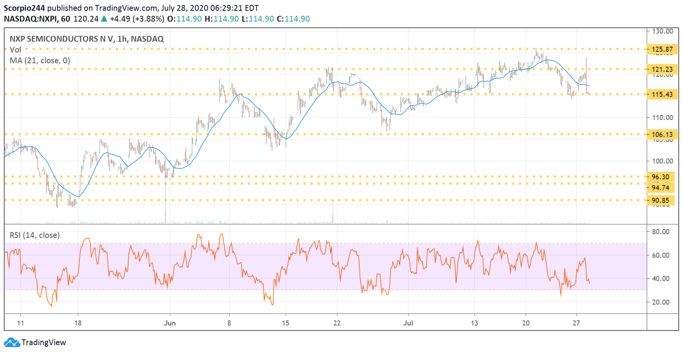Click the 15 date axis label
683x354 pixels.
pyautogui.click(x=286, y=323)
